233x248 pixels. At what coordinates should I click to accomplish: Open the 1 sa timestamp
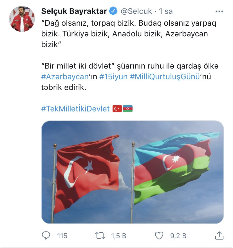(x=166, y=11)
